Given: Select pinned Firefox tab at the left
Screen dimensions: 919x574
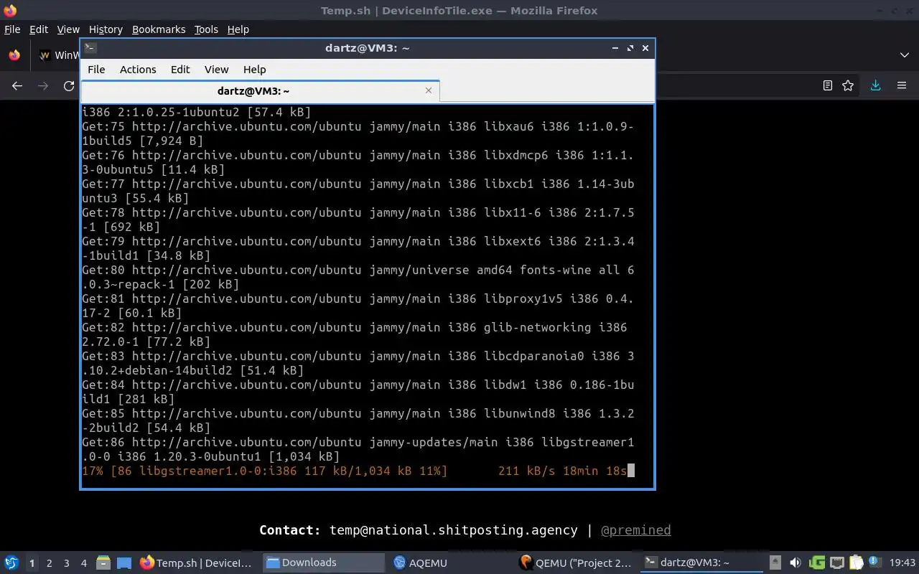Looking at the screenshot, I should click(x=14, y=55).
